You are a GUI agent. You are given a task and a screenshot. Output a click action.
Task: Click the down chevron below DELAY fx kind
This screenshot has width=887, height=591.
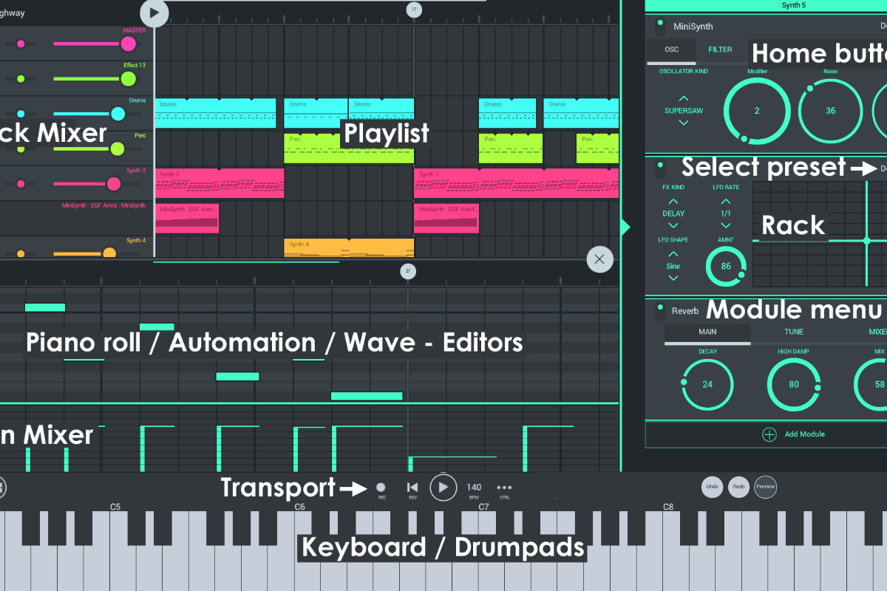click(673, 226)
